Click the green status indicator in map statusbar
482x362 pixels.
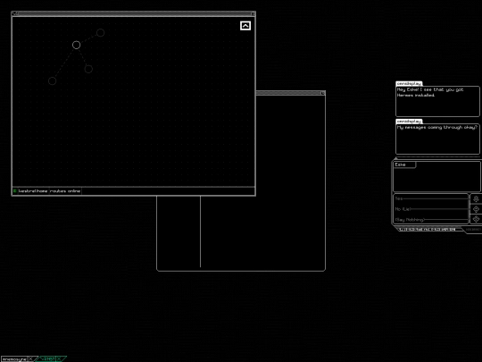(x=15, y=191)
